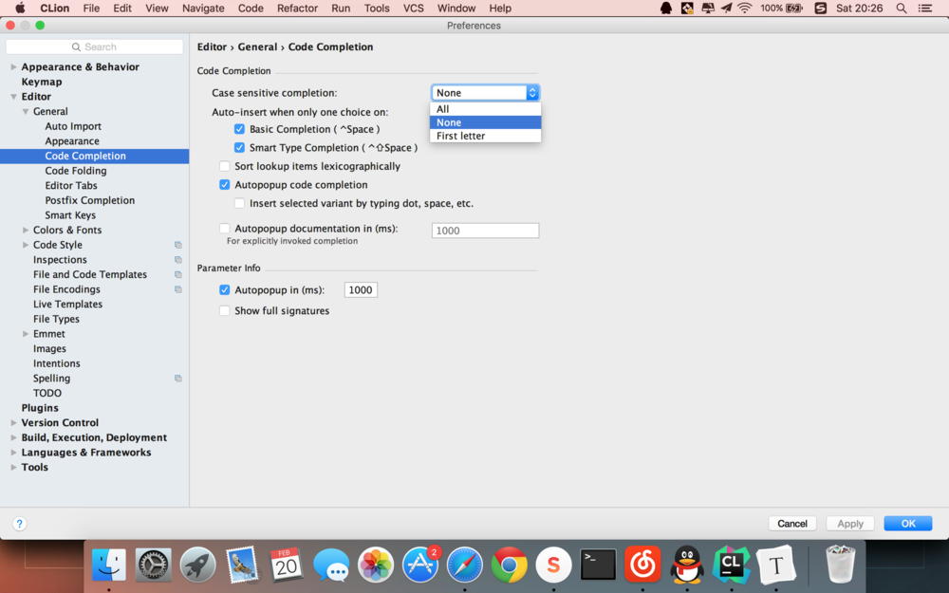Open Spotlight search in menu bar

coord(902,9)
